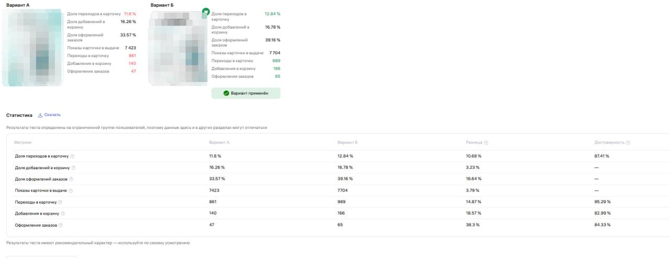Click the Метрики column header
670x259 pixels.
(23, 143)
